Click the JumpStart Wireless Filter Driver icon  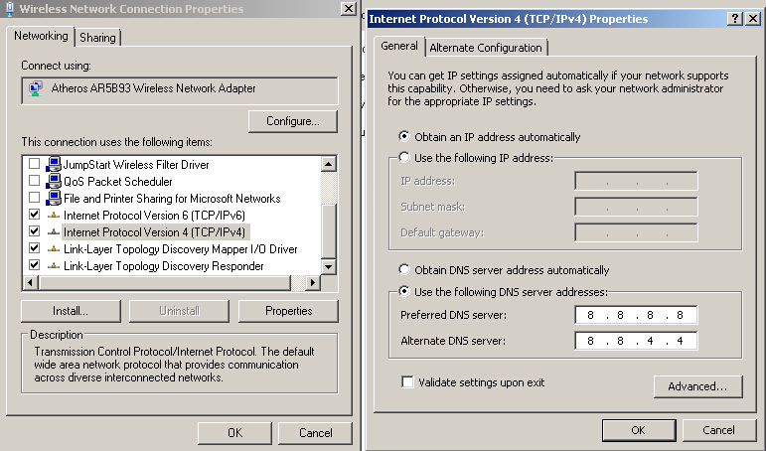[x=54, y=165]
